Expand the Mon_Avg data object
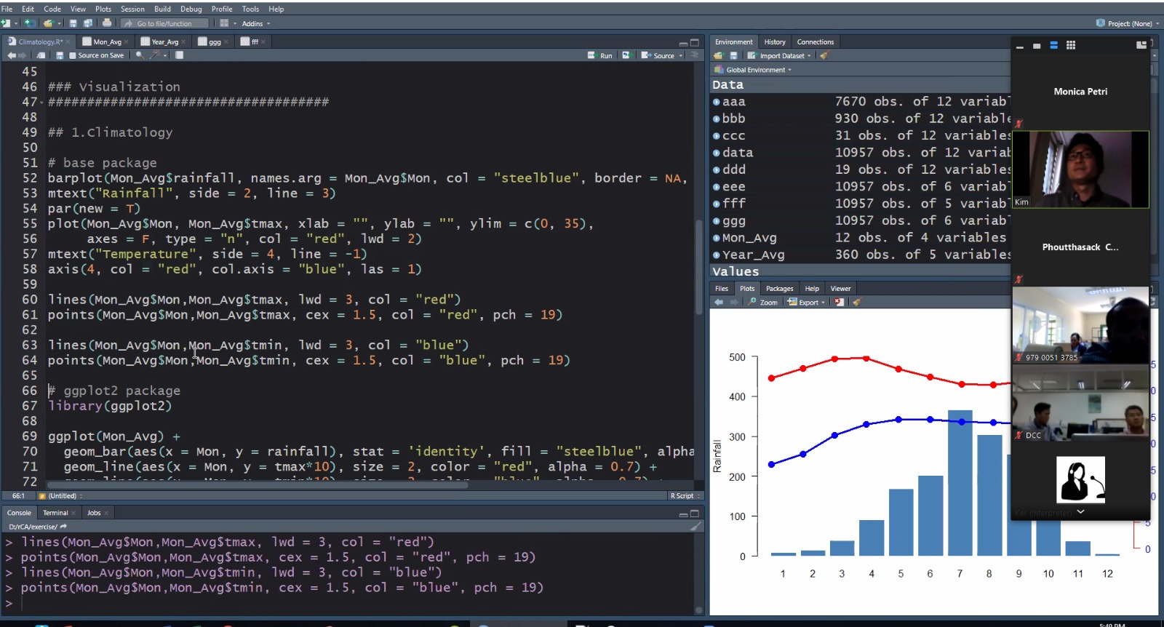The width and height of the screenshot is (1164, 627). pyautogui.click(x=717, y=238)
